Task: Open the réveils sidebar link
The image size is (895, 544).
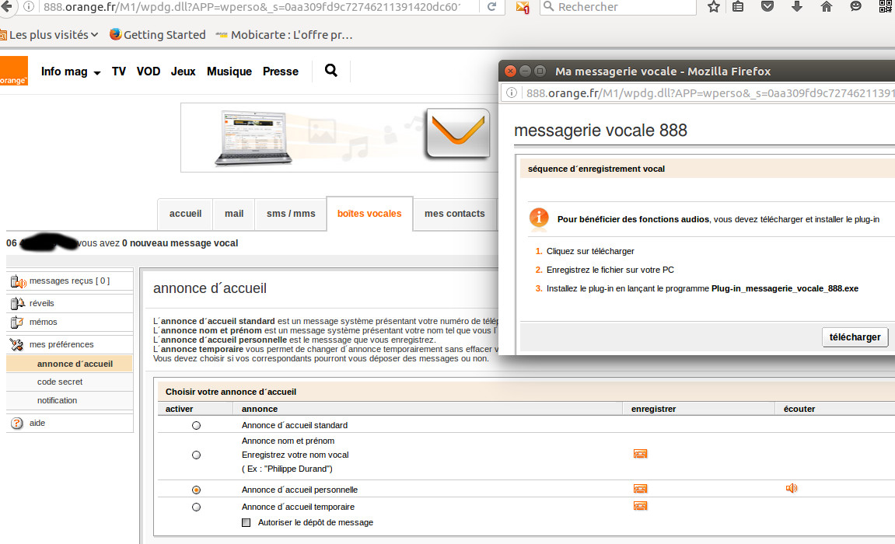Action: click(x=42, y=303)
